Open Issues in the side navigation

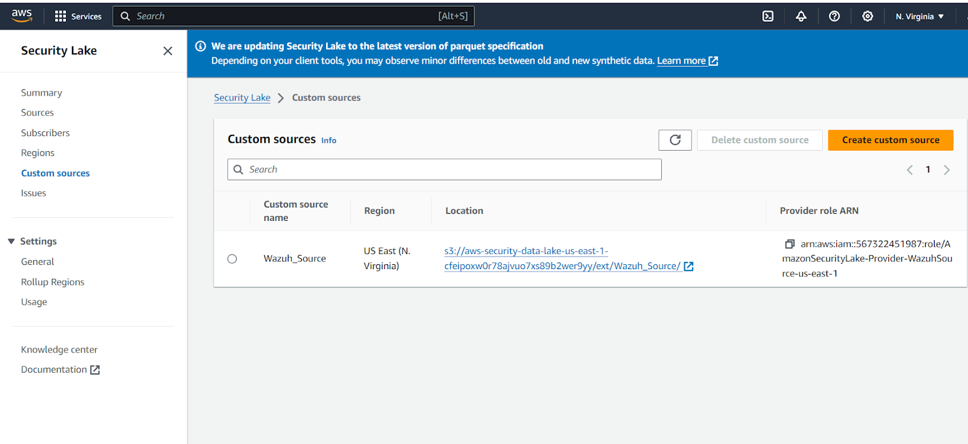(34, 193)
